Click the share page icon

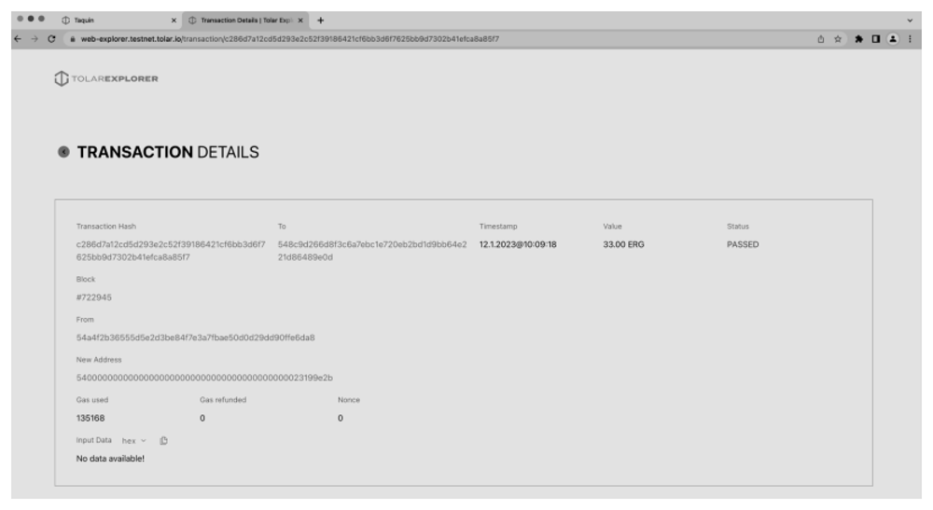tap(820, 38)
